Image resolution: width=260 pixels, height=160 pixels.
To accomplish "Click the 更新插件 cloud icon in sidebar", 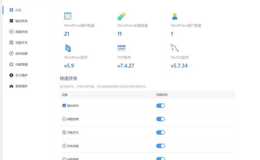I will coord(11,86).
